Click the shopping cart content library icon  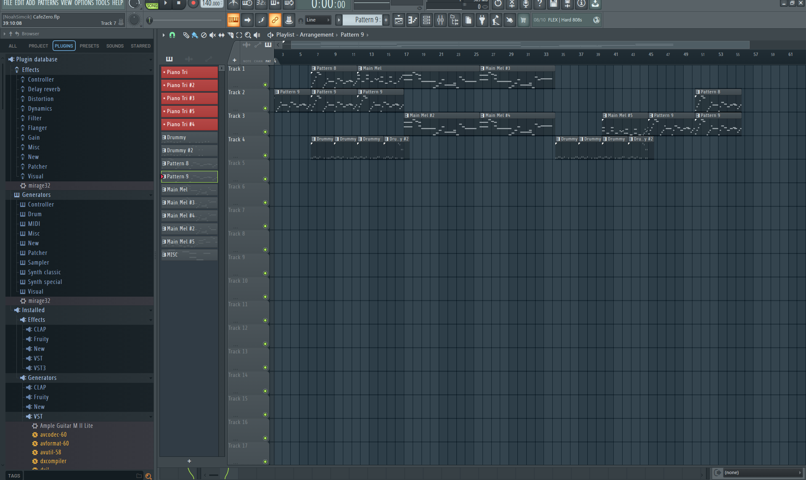tap(523, 20)
